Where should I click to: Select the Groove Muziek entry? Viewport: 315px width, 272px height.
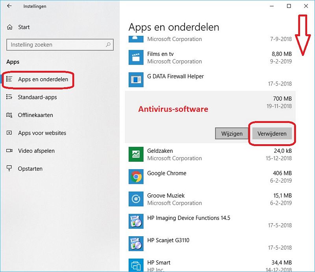(x=210, y=199)
